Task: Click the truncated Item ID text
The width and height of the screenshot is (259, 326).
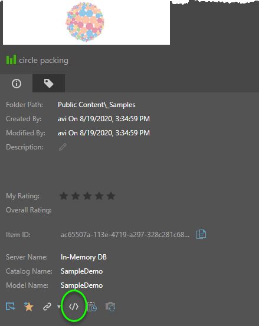Action: tap(125, 235)
